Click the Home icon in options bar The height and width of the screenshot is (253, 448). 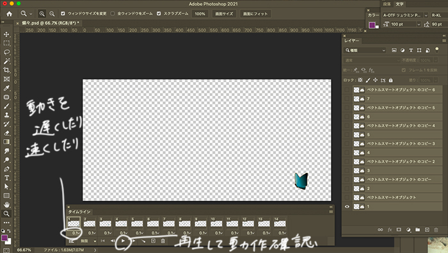point(9,13)
